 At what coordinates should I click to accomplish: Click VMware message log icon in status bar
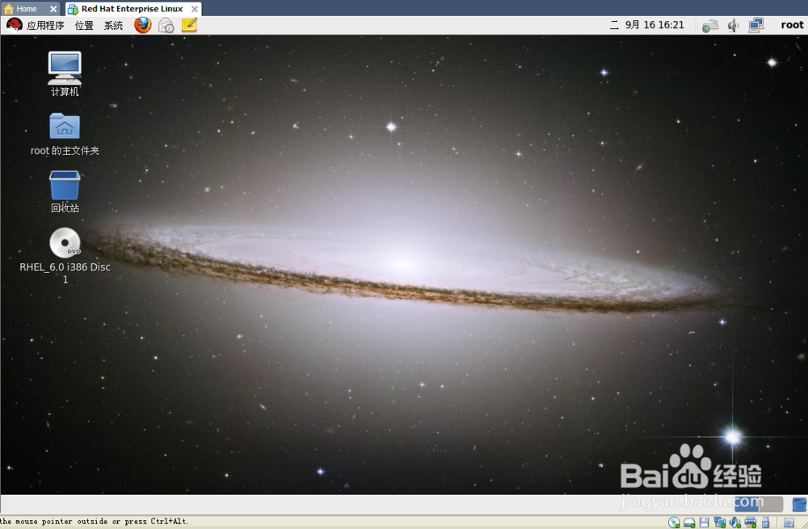[789, 523]
